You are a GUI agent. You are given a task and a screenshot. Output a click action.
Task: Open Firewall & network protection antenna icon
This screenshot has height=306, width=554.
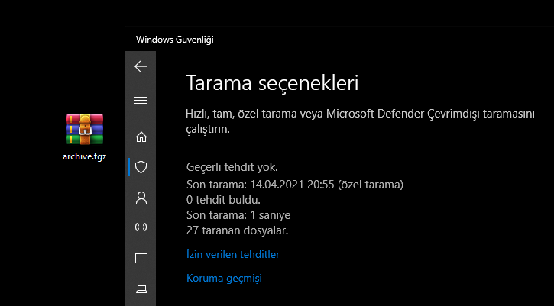tap(141, 228)
